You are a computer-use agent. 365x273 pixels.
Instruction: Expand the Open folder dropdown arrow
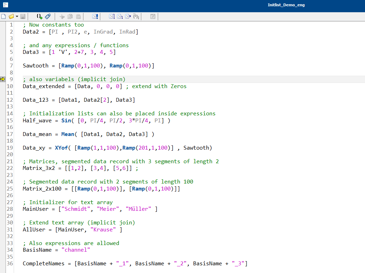click(17, 16)
